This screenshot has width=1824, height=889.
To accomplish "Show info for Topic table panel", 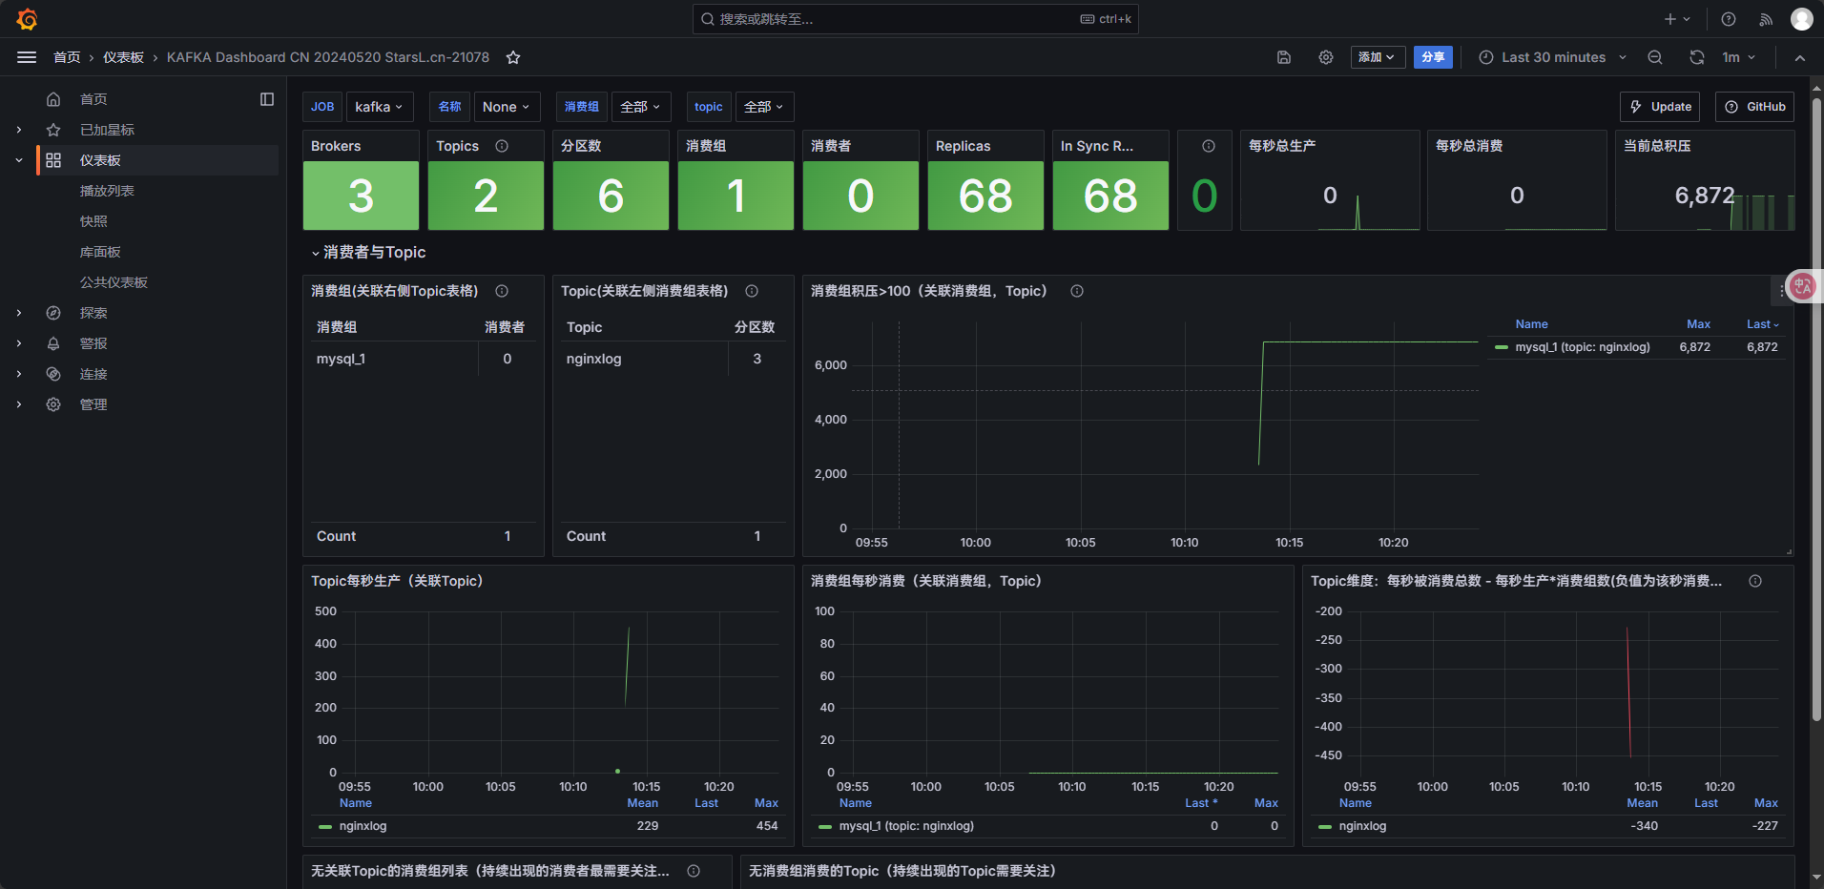I will 752,291.
